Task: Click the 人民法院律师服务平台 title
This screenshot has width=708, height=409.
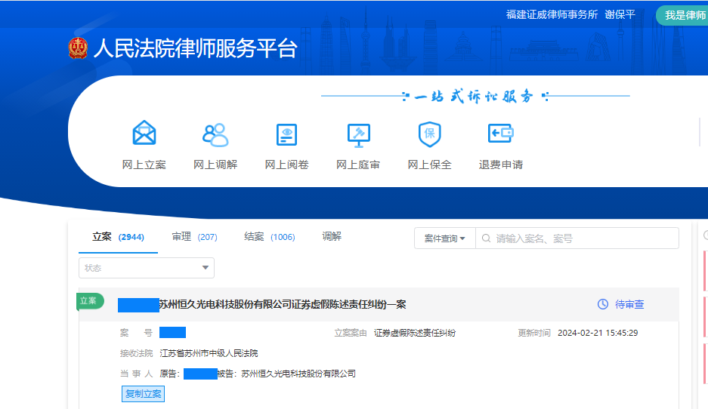Action: pos(195,48)
